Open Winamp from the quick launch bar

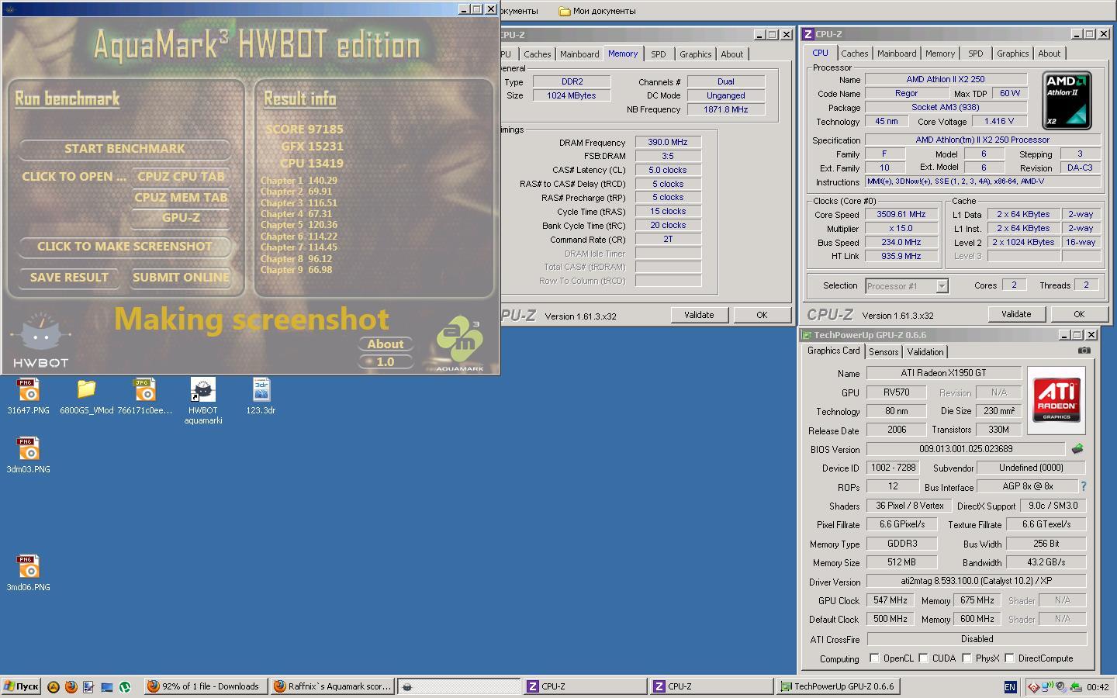[x=53, y=686]
